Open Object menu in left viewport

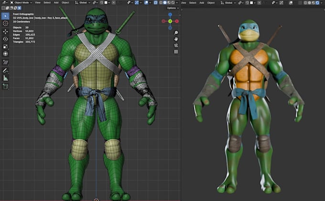(x=65, y=2)
